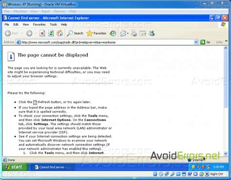Click the red shield security alert tray icon

point(203,167)
